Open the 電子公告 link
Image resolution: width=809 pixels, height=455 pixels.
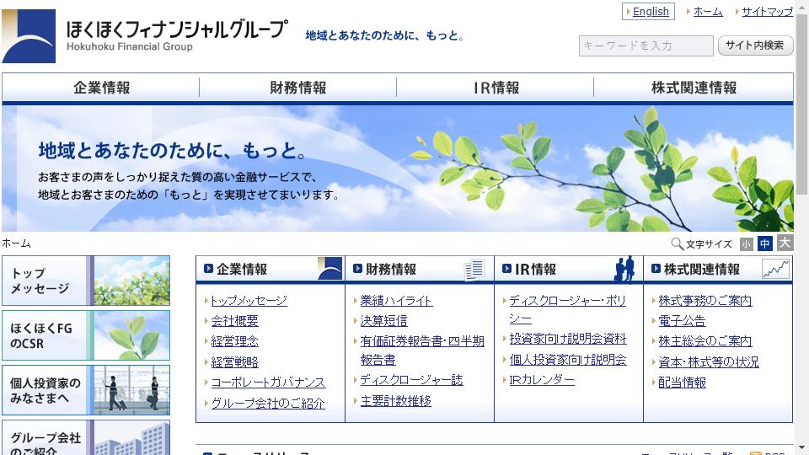[x=682, y=321]
